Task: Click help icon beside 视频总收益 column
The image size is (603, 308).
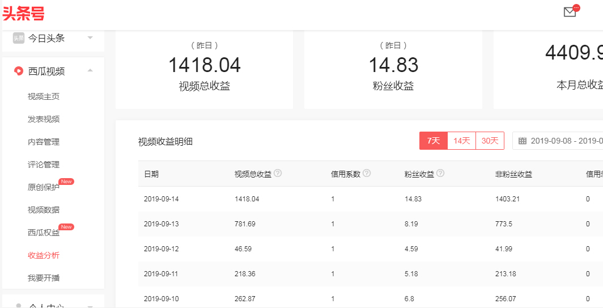Action: [x=278, y=173]
